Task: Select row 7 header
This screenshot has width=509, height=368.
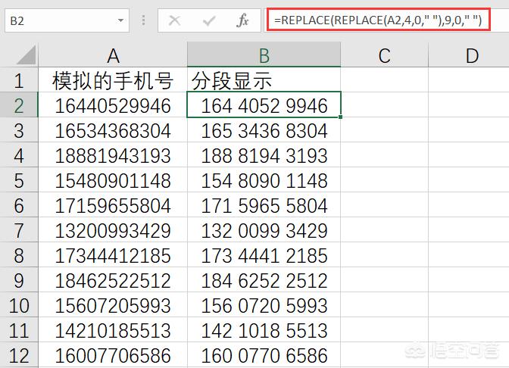Action: (x=19, y=229)
